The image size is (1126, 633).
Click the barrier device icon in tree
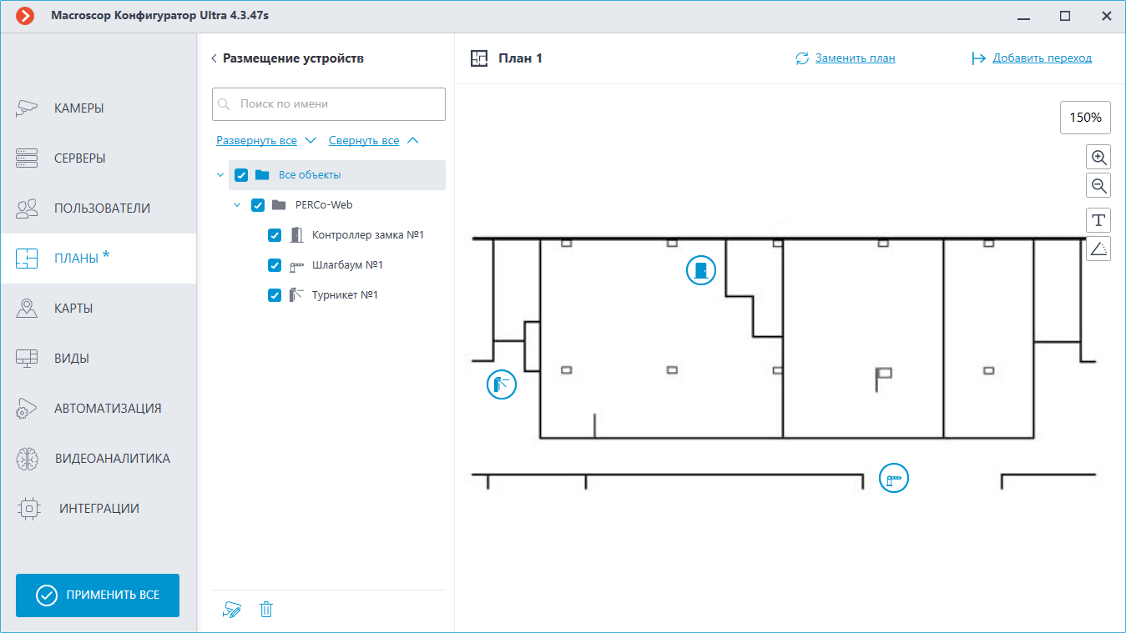tap(296, 266)
